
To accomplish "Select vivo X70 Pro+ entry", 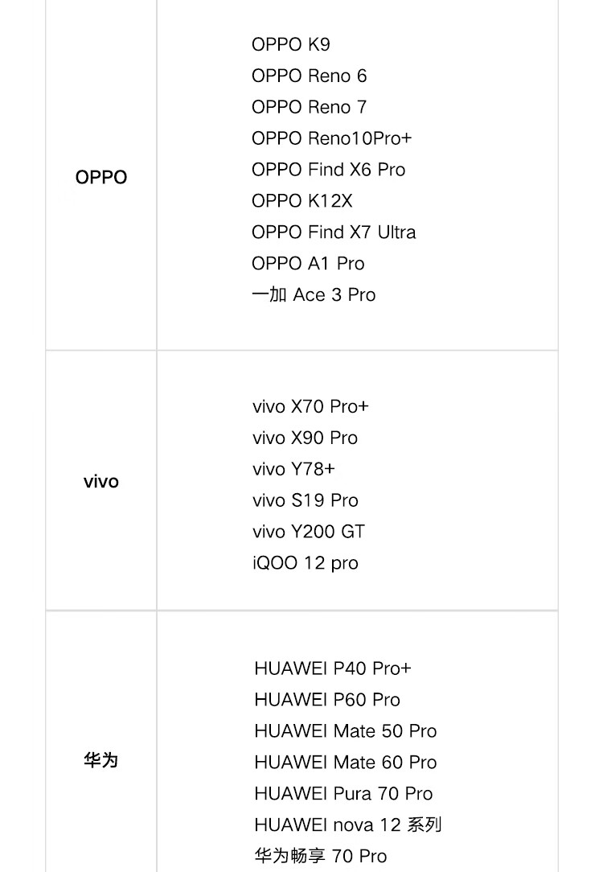I will (x=310, y=406).
